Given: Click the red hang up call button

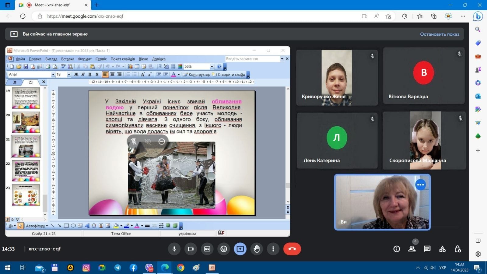Looking at the screenshot, I should point(292,249).
